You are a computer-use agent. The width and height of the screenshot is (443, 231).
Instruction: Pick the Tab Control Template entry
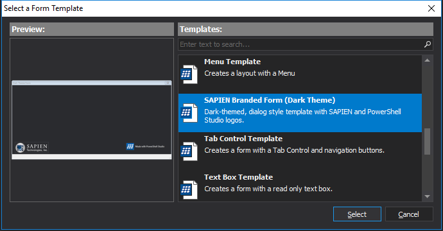click(300, 151)
